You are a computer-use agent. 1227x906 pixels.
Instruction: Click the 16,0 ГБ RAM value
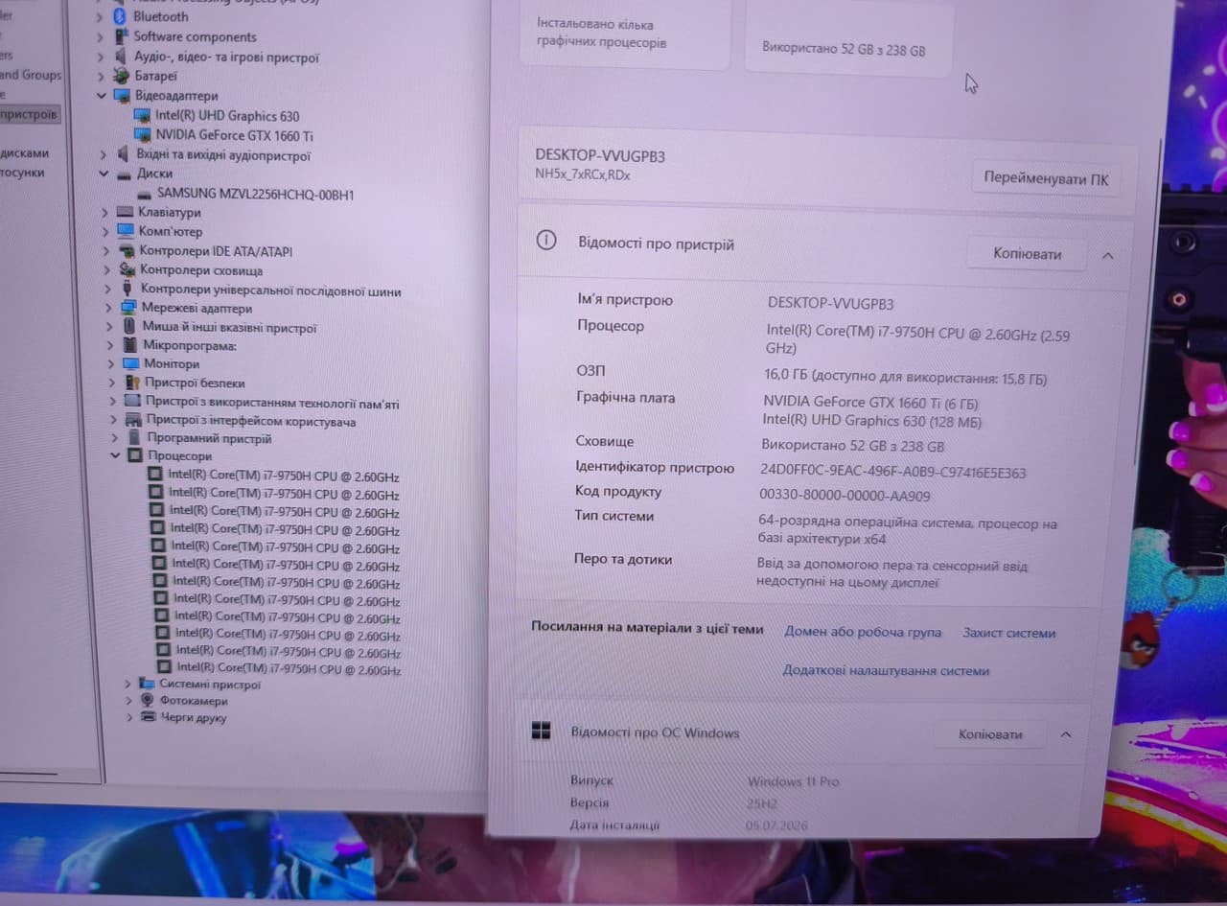point(906,378)
